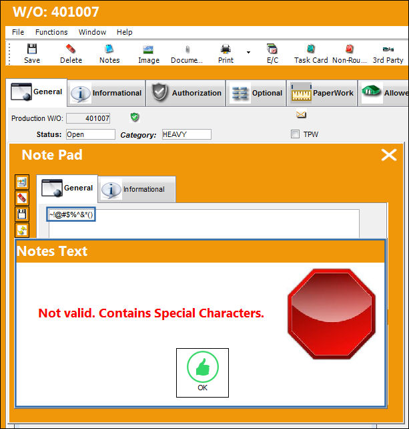Switch to the Allowed tab
Viewport: 409px width, 429px height.
pos(384,94)
